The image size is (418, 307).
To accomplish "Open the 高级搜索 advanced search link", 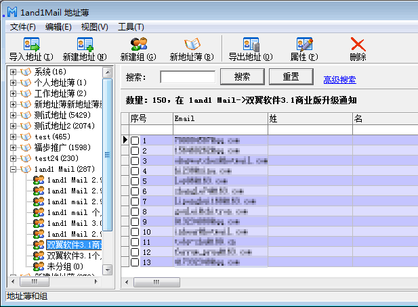I will click(339, 80).
